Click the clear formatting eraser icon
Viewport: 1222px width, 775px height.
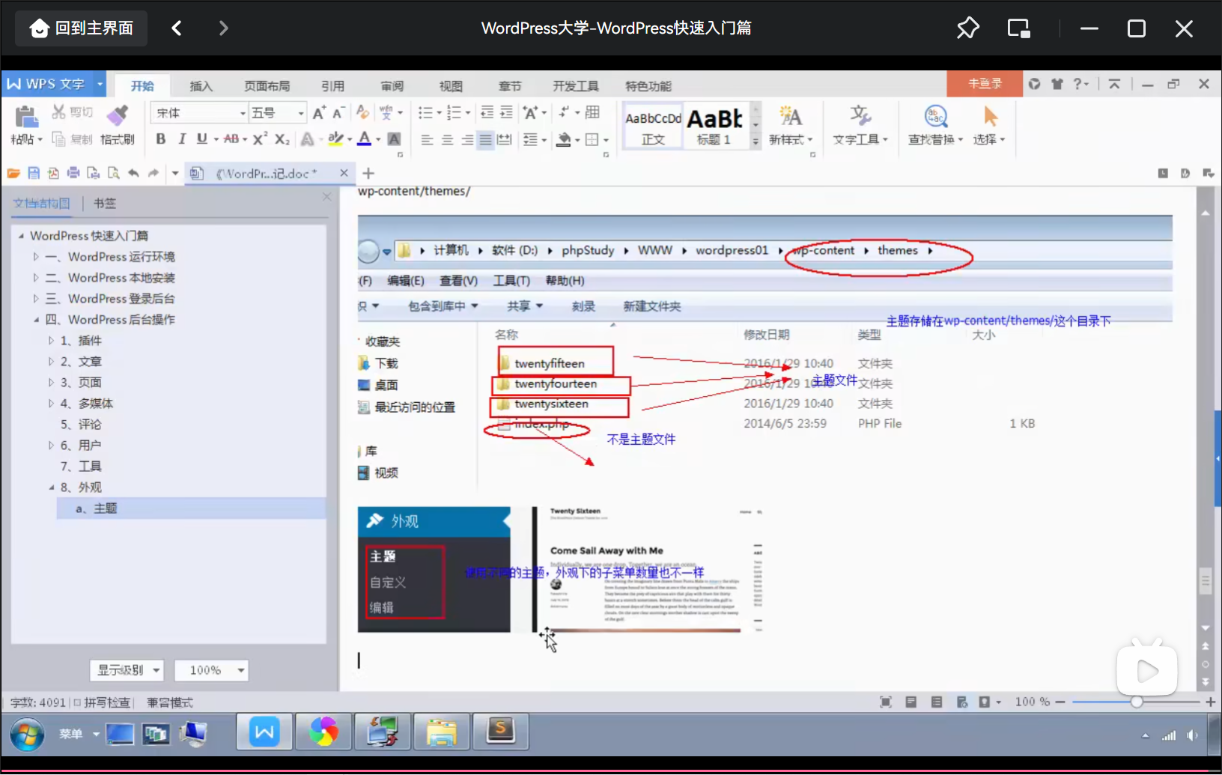pos(362,112)
